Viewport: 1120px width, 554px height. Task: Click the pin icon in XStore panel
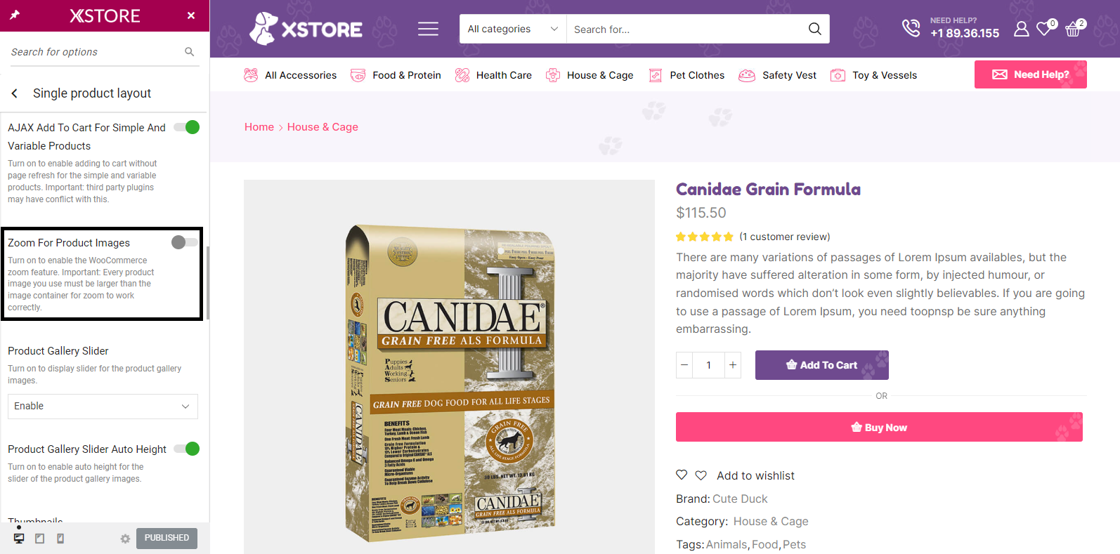coord(15,15)
